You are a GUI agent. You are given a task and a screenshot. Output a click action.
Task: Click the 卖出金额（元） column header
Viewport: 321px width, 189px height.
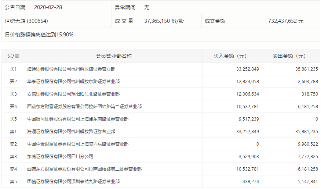pos(289,56)
